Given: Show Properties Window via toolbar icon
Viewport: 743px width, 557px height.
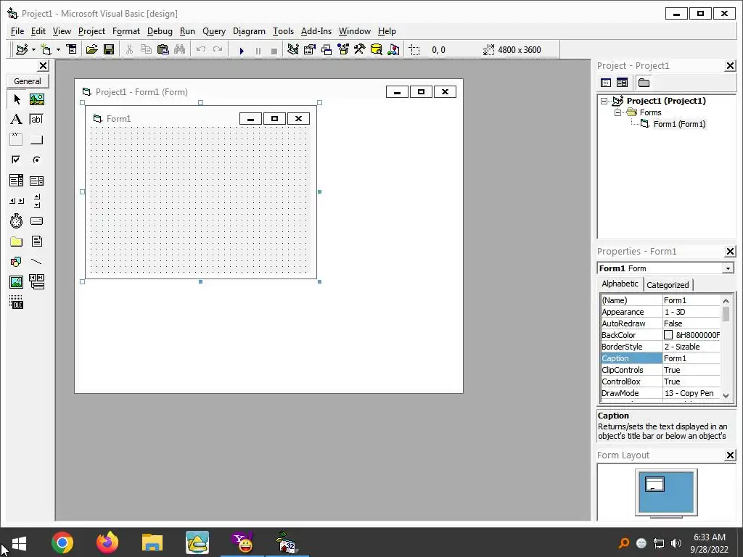Looking at the screenshot, I should point(309,49).
